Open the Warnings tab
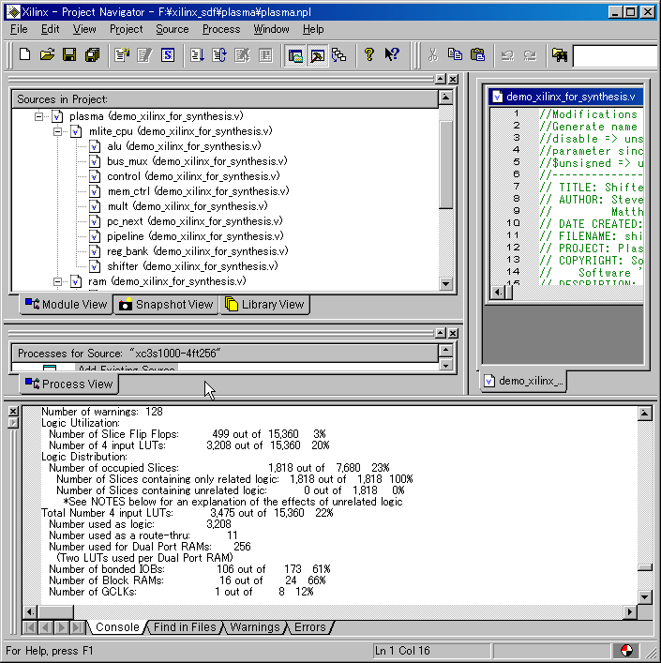661x663 pixels. 255,627
